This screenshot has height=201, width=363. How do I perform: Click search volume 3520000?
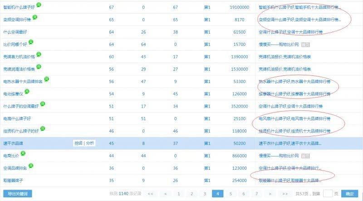click(240, 106)
